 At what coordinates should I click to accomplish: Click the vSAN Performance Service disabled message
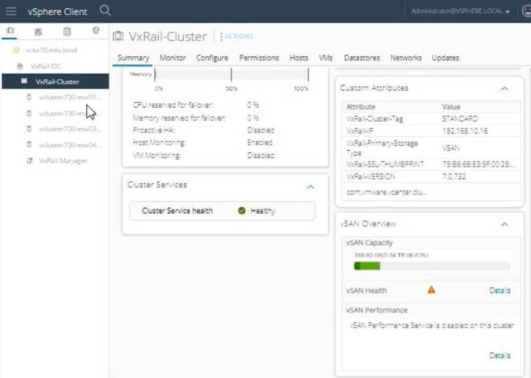coord(432,326)
